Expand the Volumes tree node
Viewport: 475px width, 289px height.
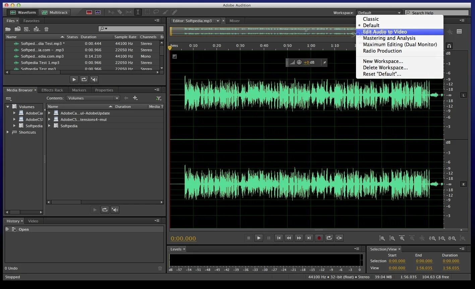[x=8, y=106]
